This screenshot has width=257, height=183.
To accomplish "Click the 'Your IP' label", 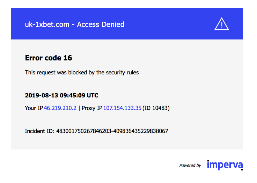I will 34,108.
